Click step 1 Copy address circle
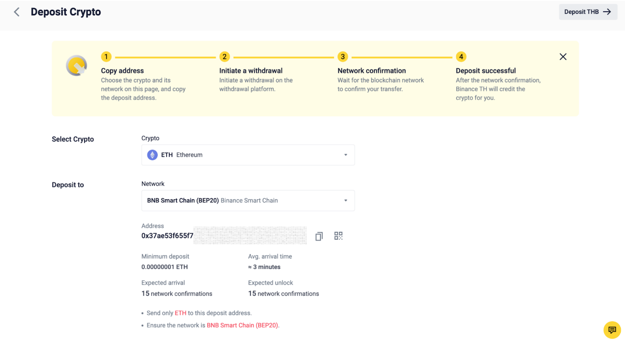This screenshot has height=343, width=625. click(x=106, y=57)
